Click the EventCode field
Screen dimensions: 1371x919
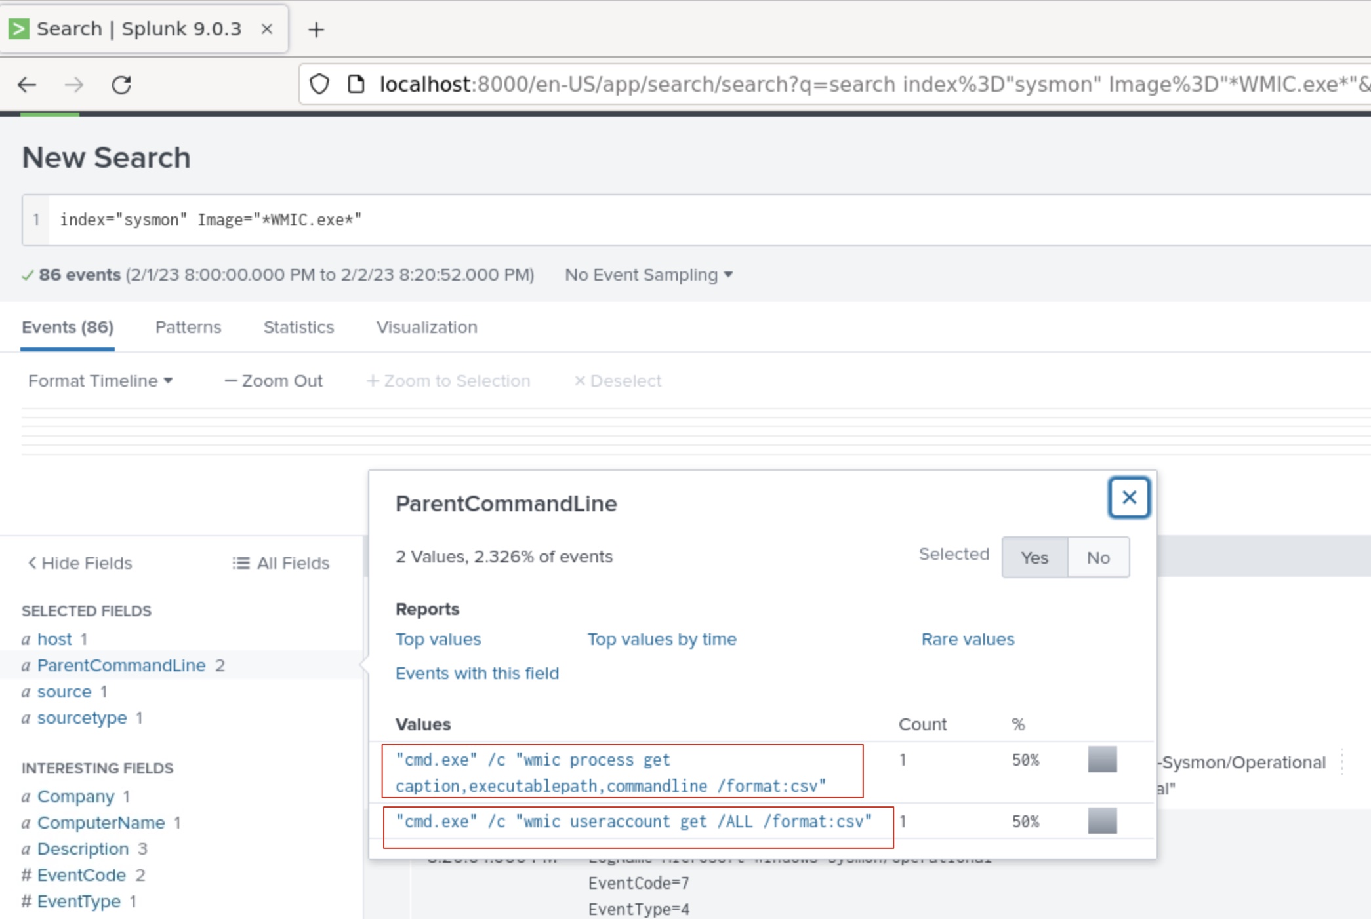pyautogui.click(x=81, y=875)
